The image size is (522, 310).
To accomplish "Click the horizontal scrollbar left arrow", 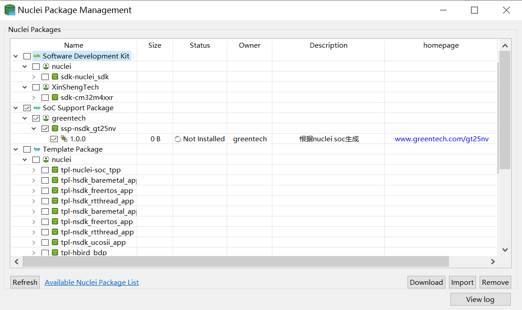I will point(17,261).
